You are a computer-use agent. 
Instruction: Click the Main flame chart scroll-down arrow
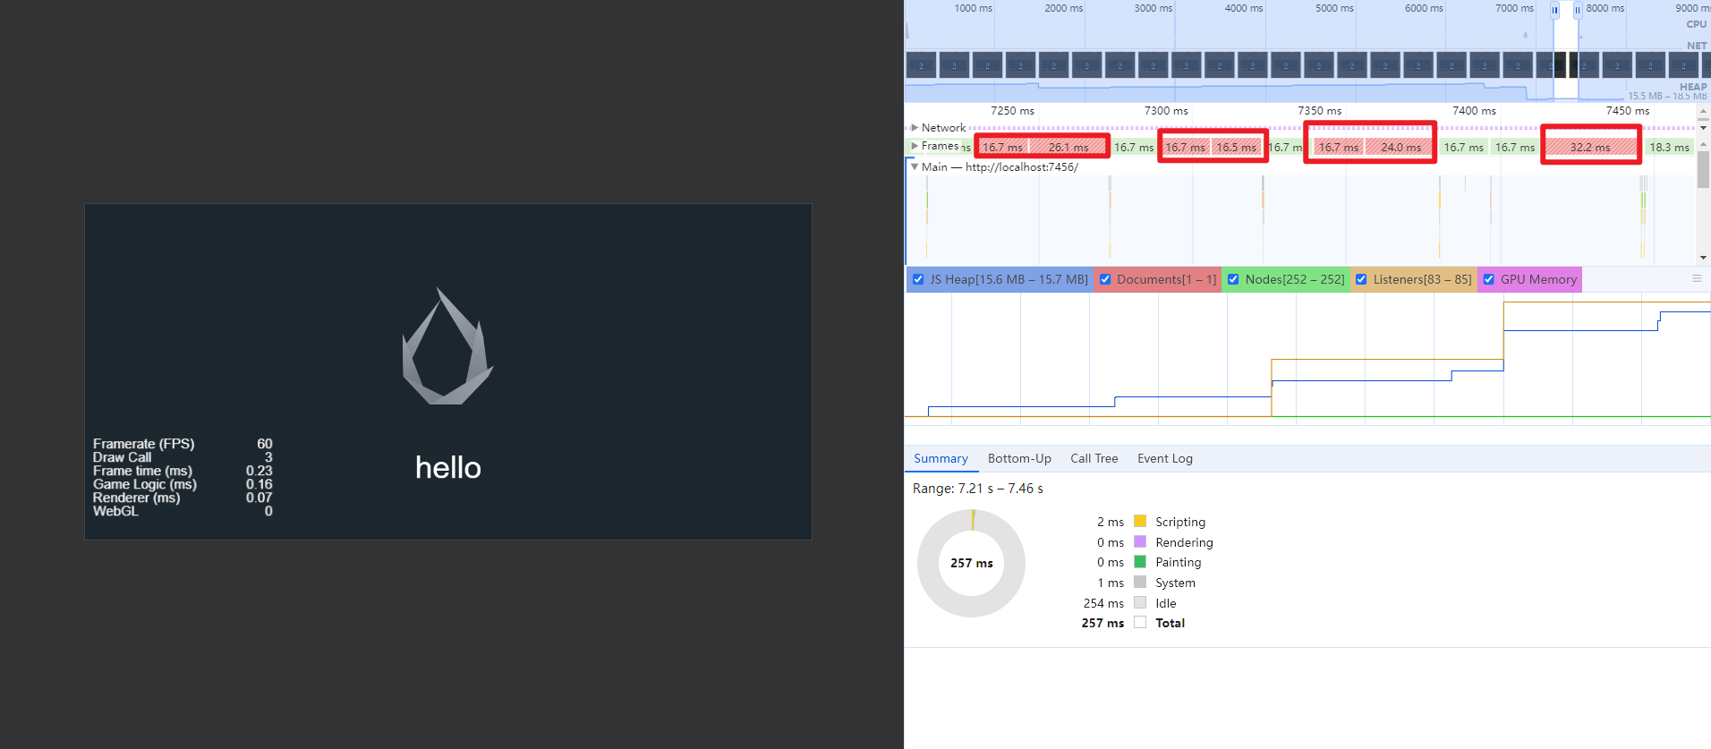coord(1703,258)
